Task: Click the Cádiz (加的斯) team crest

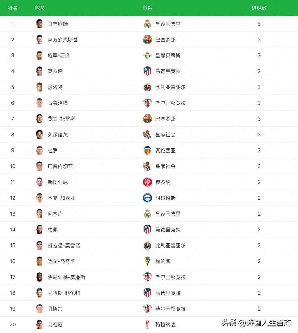Action: [x=147, y=261]
